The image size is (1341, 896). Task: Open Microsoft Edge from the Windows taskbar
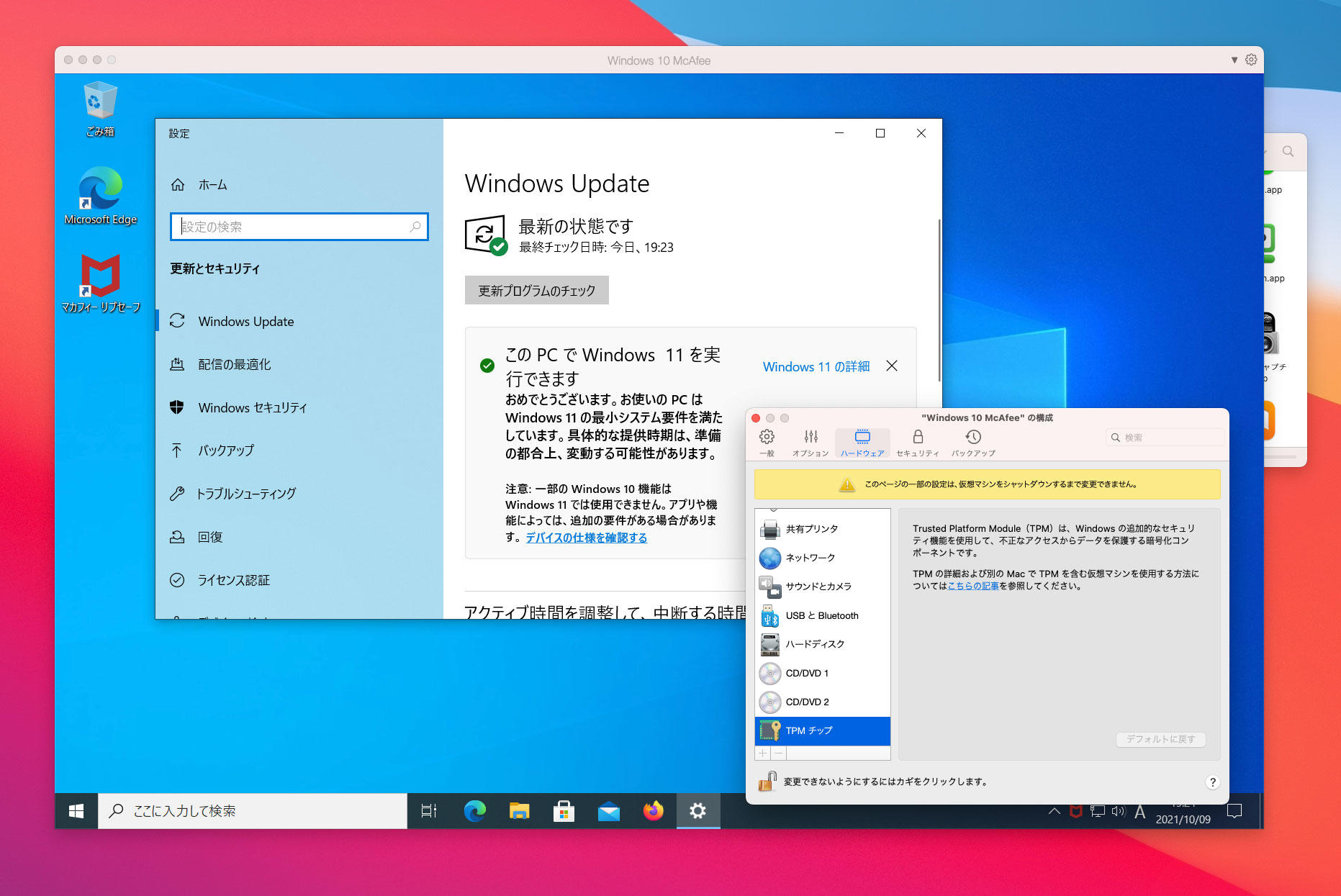[x=474, y=811]
